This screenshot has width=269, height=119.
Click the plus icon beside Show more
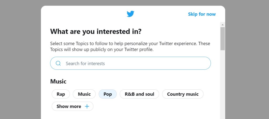coord(87,106)
